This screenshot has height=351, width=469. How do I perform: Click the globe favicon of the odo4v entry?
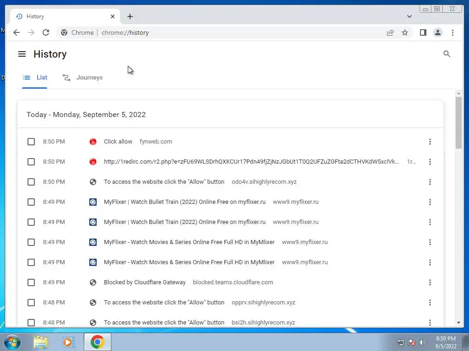coord(93,182)
